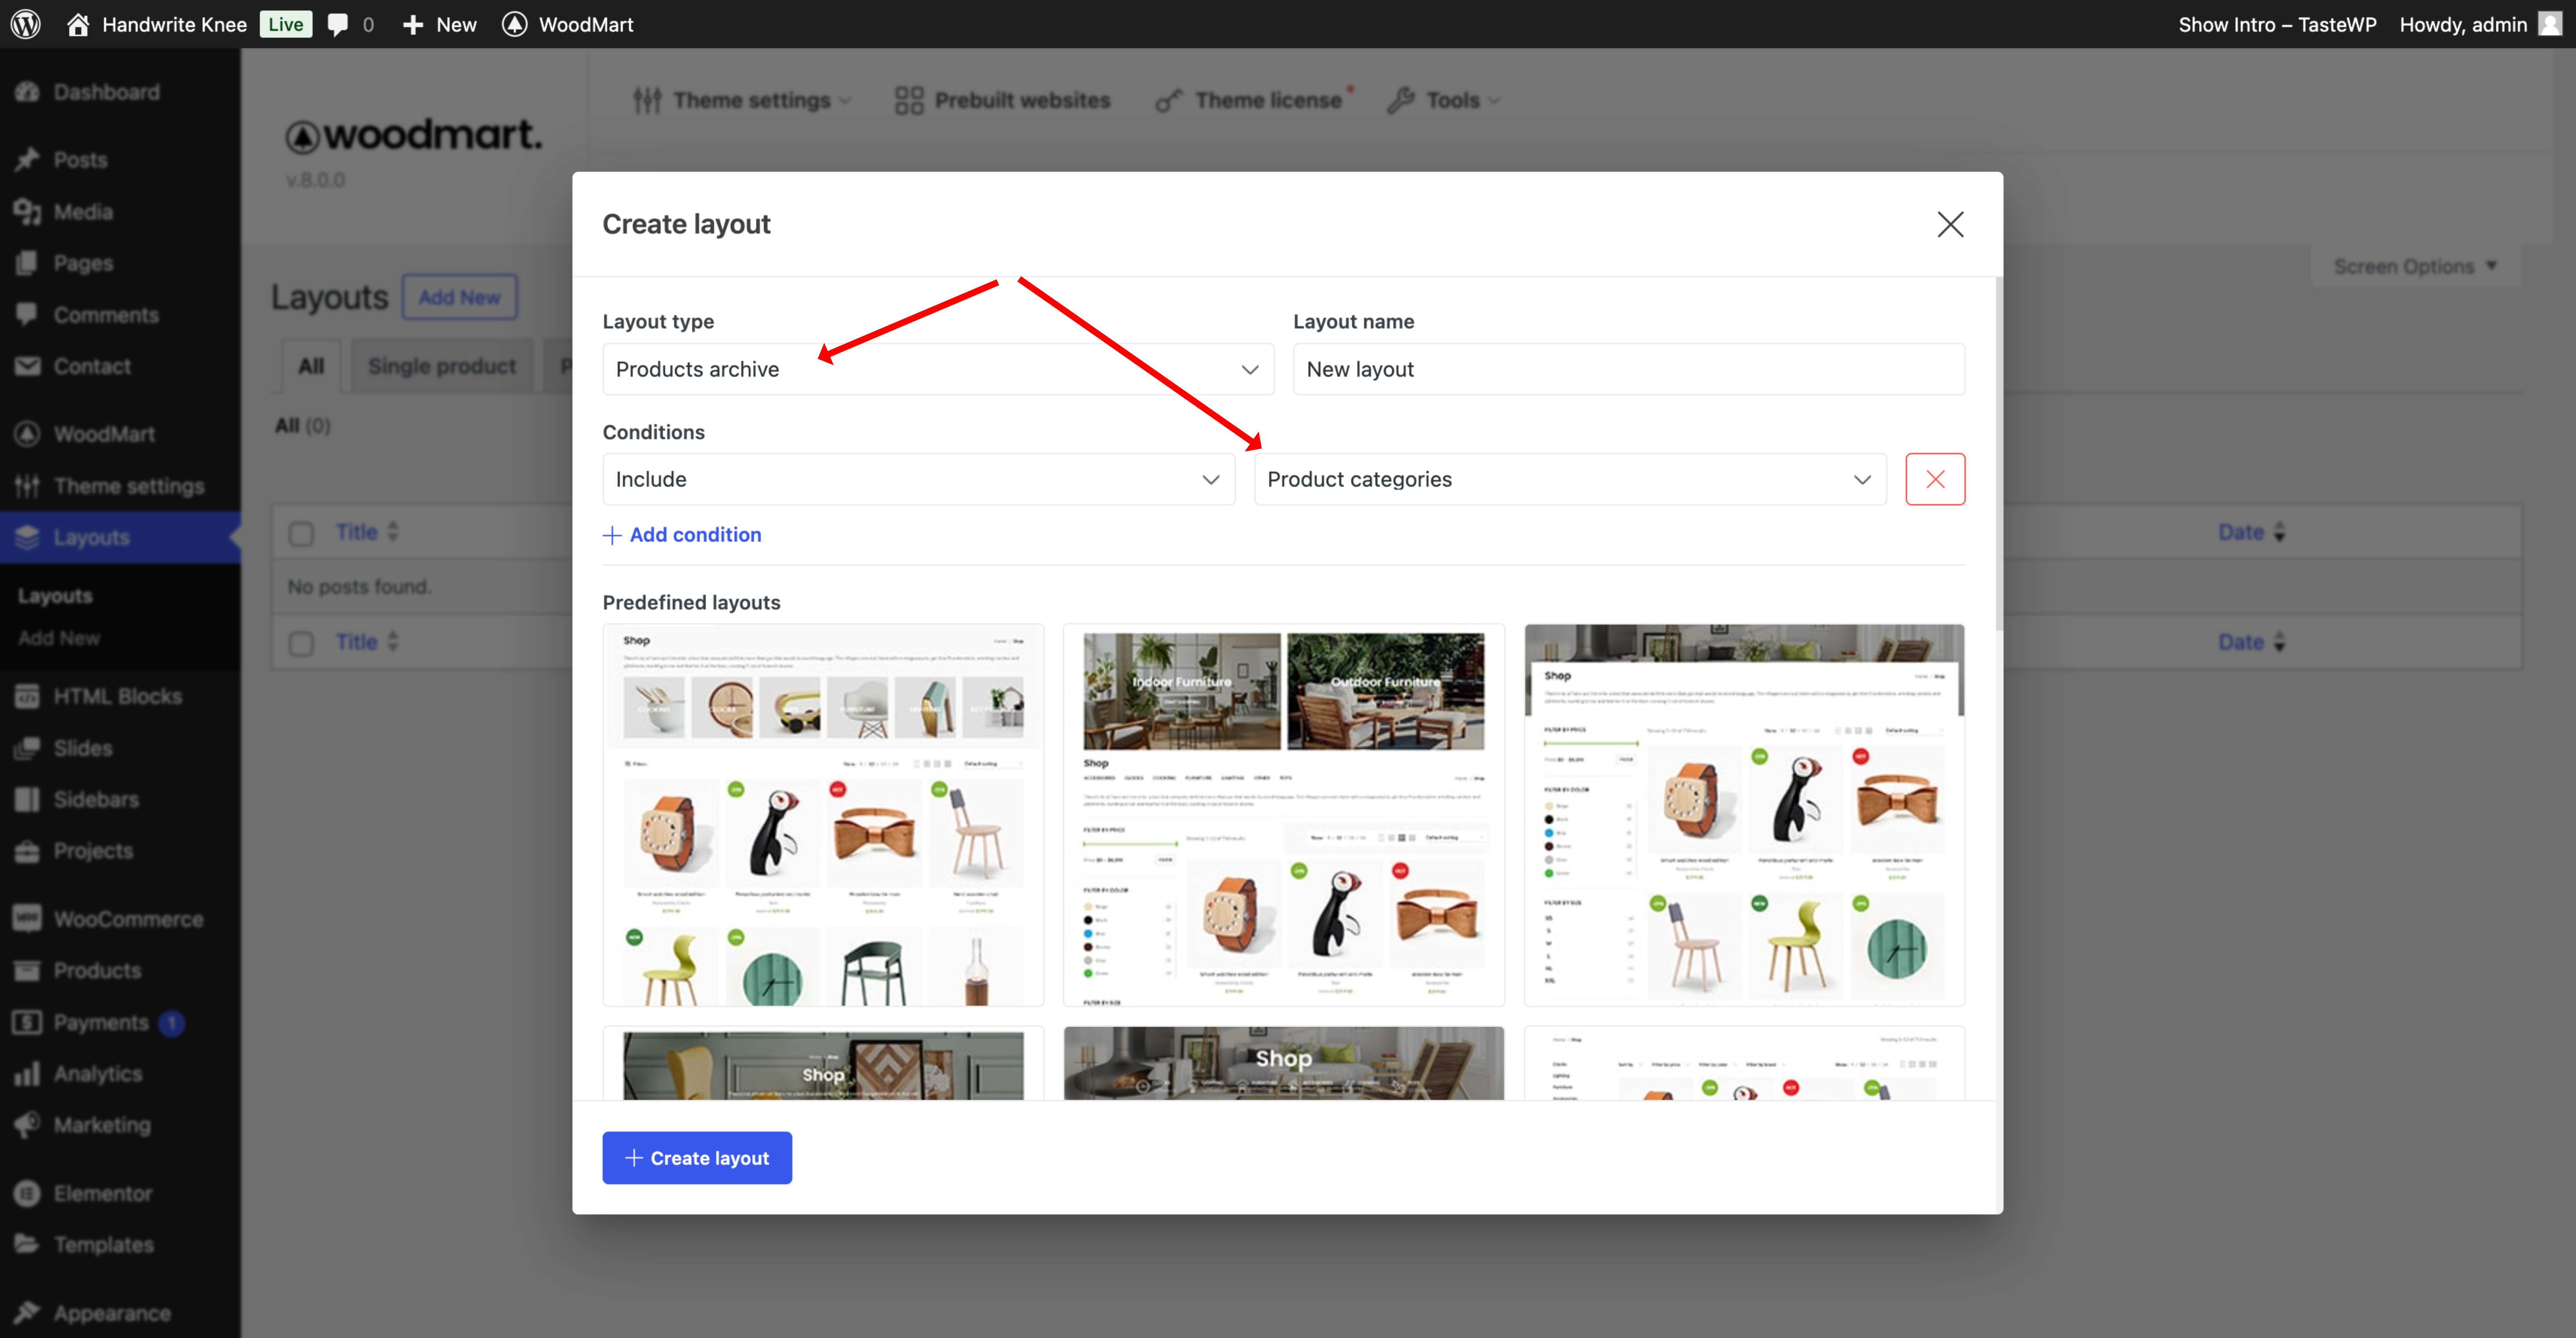Viewport: 2576px width, 1338px height.
Task: Click the Theme settings sliders icon in sidebar
Action: 27,486
